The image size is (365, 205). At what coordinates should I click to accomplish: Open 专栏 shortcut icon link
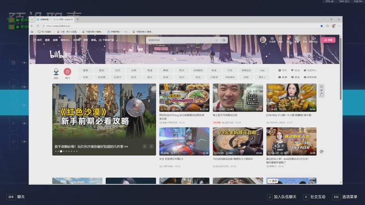pos(282,70)
